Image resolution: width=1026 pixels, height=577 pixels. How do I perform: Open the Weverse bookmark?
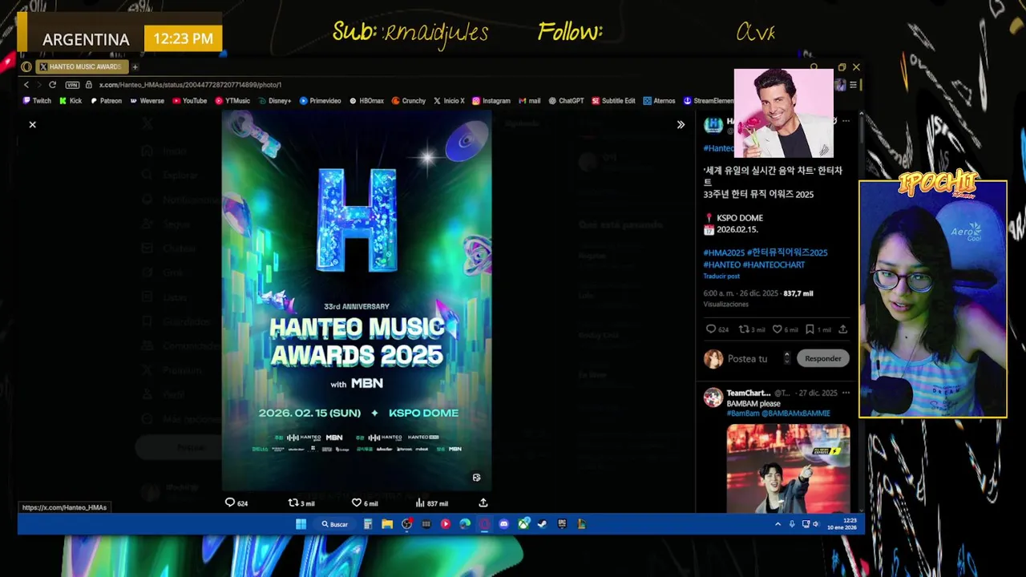pyautogui.click(x=147, y=101)
